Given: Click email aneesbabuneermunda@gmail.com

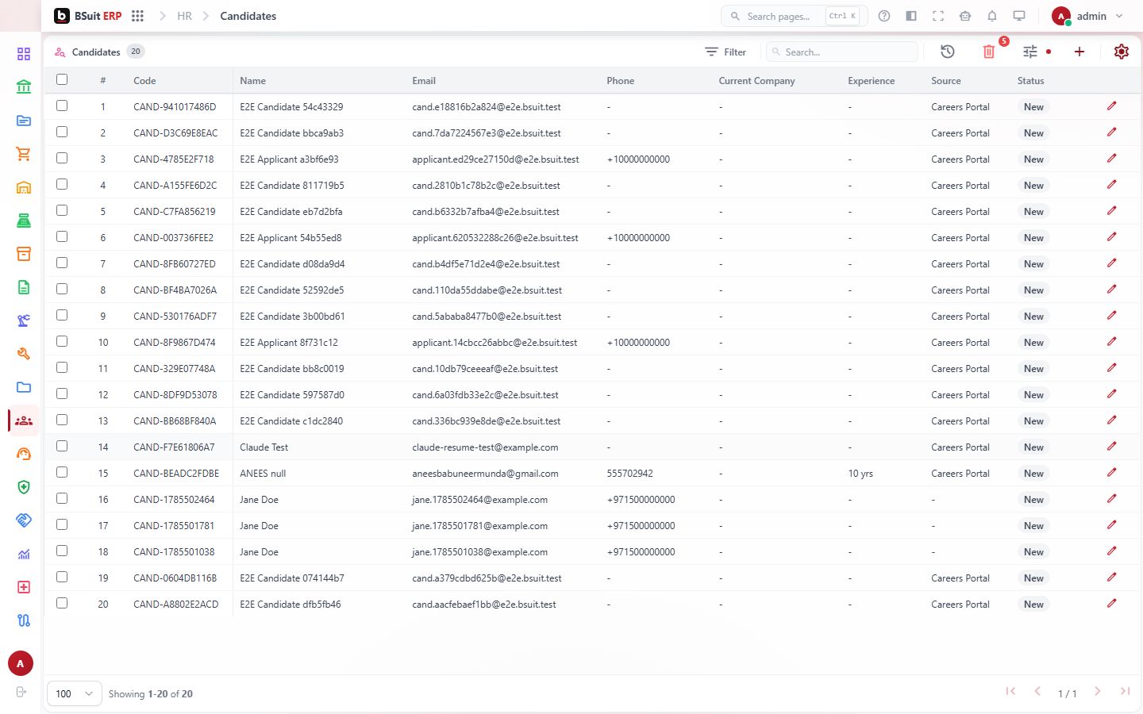Looking at the screenshot, I should coord(485,474).
